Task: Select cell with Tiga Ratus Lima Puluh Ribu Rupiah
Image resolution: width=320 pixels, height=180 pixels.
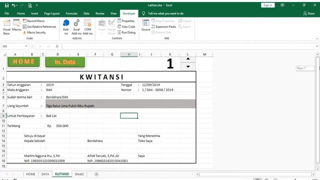Action: [x=120, y=103]
